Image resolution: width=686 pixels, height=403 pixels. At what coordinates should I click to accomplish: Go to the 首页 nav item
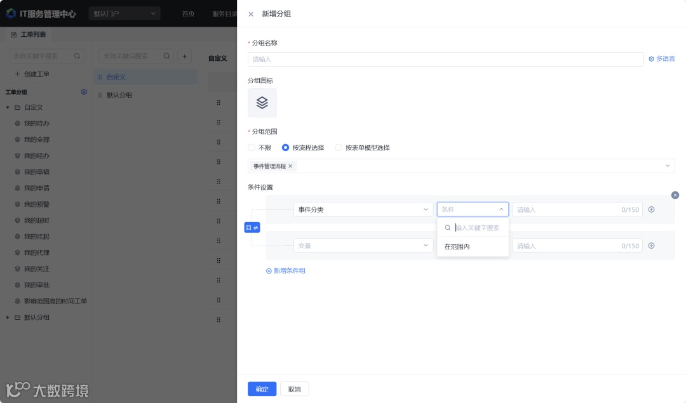188,13
